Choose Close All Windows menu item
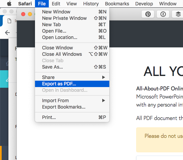This screenshot has width=183, height=160. pyautogui.click(x=72, y=54)
